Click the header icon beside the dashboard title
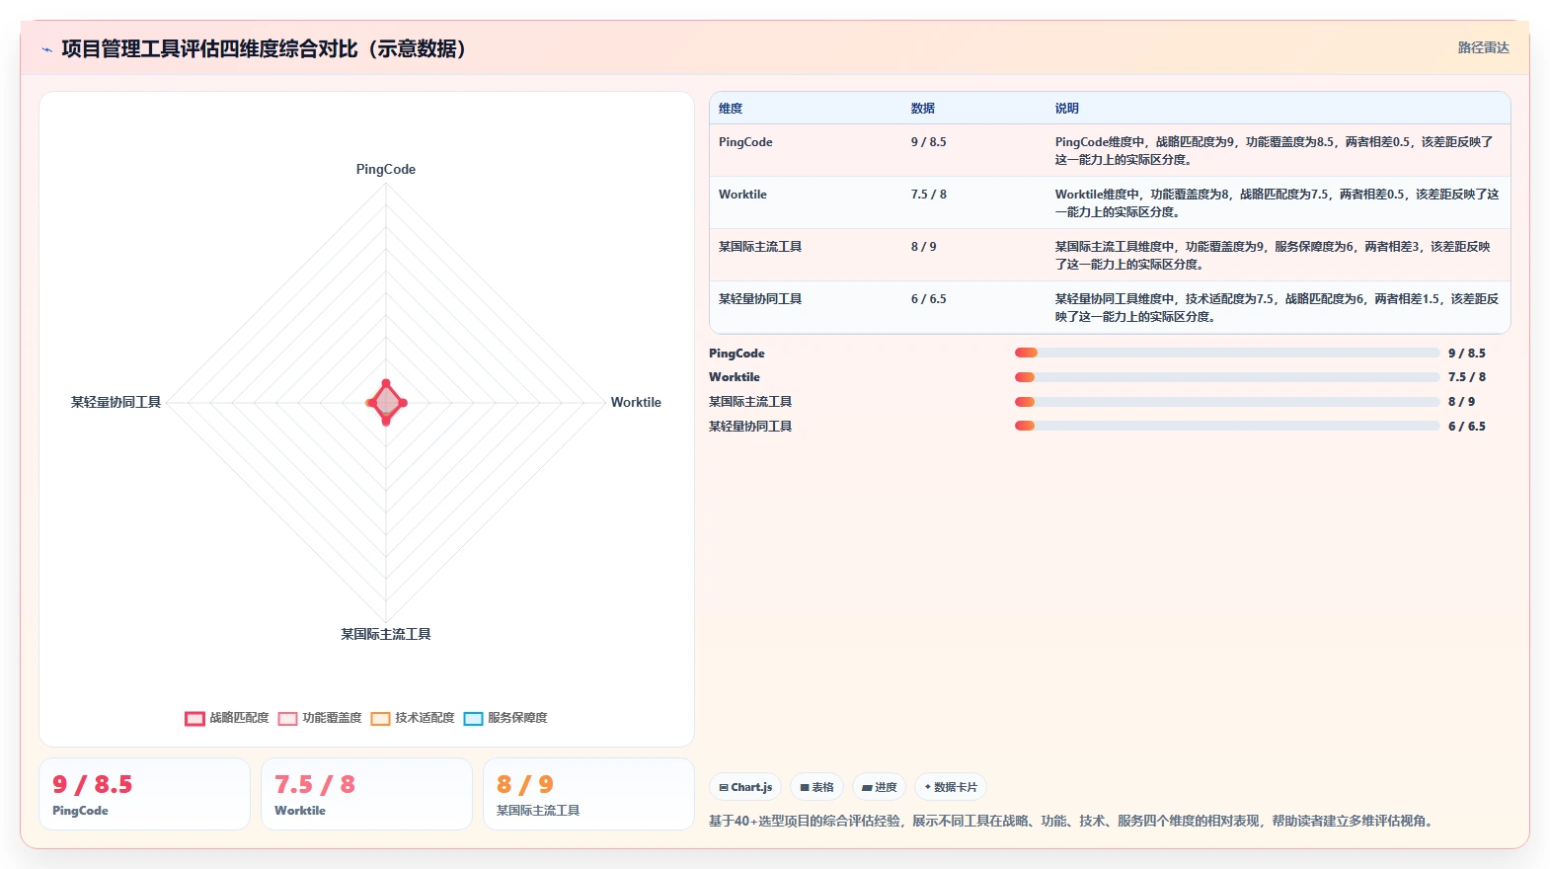Image resolution: width=1550 pixels, height=869 pixels. point(46,49)
